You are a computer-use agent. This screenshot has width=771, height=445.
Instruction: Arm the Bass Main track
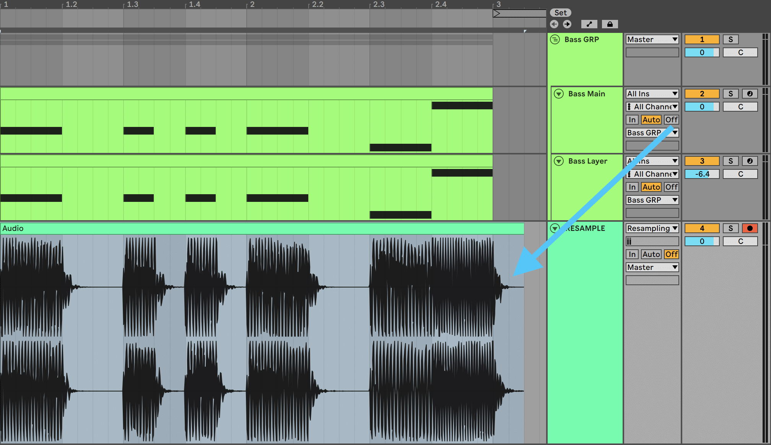coord(750,94)
